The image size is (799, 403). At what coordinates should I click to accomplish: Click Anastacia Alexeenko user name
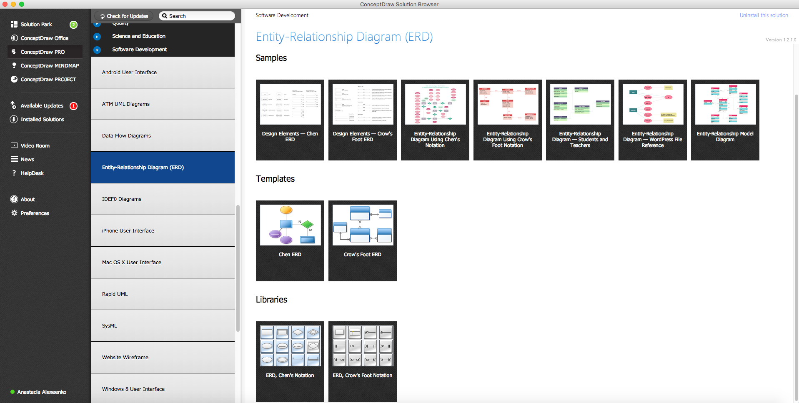(x=42, y=392)
